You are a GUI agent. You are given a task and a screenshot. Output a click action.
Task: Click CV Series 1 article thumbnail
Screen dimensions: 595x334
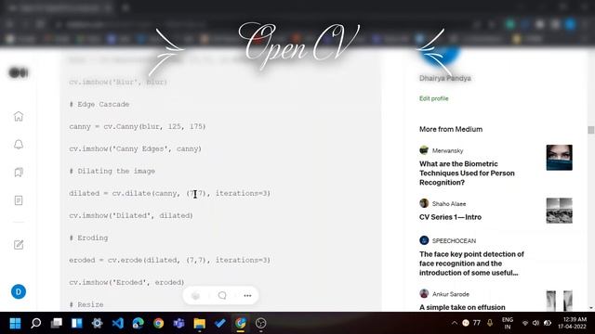560,211
